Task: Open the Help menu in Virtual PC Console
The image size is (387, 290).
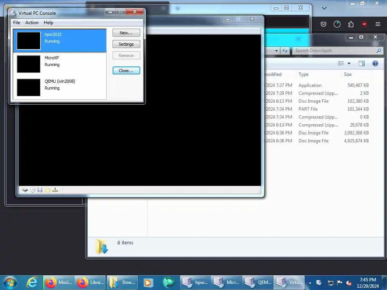Action: [48, 22]
